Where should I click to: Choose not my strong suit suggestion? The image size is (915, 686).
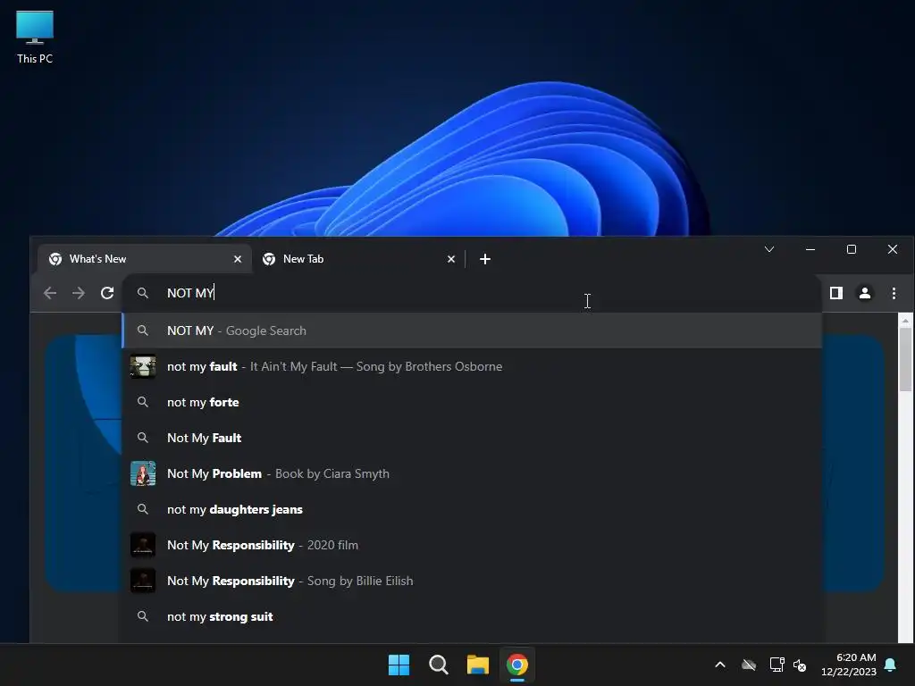click(472, 616)
